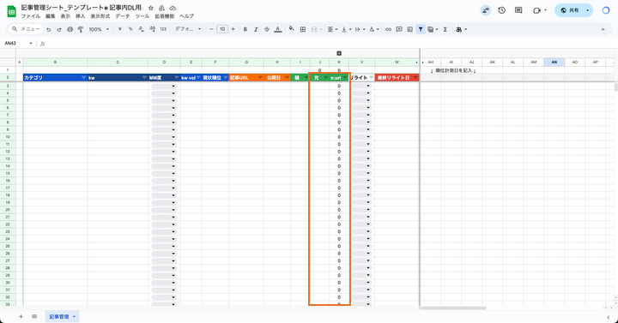Select the 記事管理 sheet tab

pos(63,316)
